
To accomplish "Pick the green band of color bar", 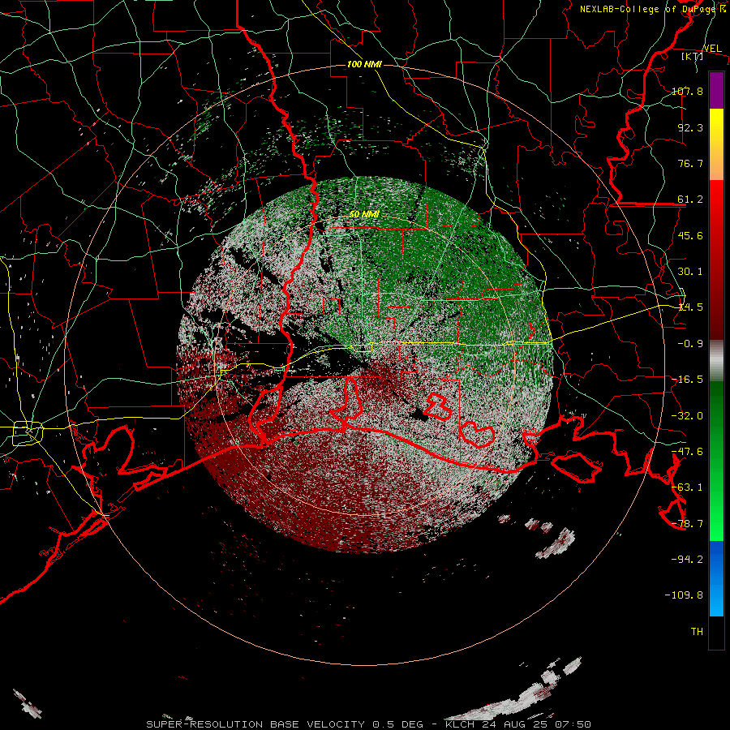I will pyautogui.click(x=716, y=461).
